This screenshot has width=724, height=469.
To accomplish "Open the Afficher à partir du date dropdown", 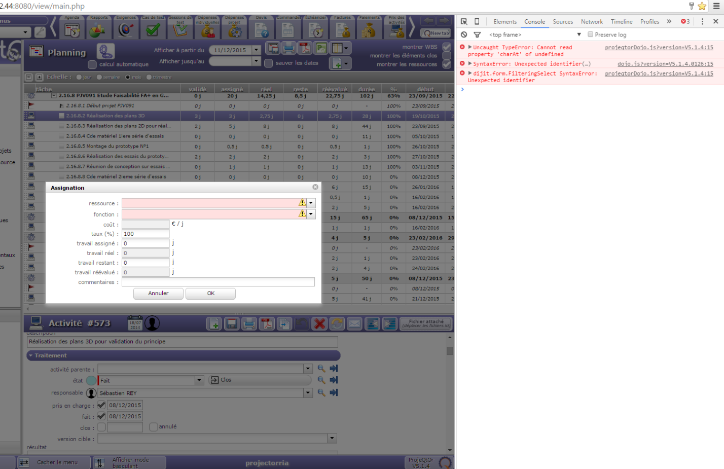I will click(257, 50).
